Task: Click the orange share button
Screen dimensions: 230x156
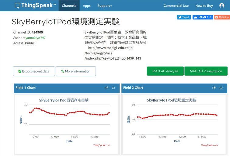Action: click(222, 17)
